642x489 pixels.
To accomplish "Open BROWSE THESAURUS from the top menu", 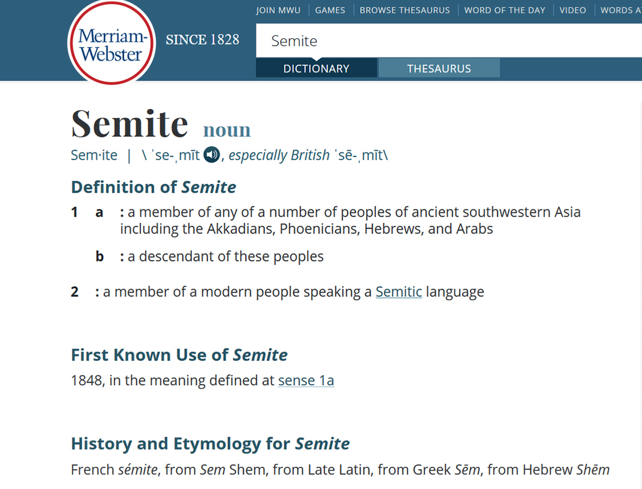I will click(404, 10).
